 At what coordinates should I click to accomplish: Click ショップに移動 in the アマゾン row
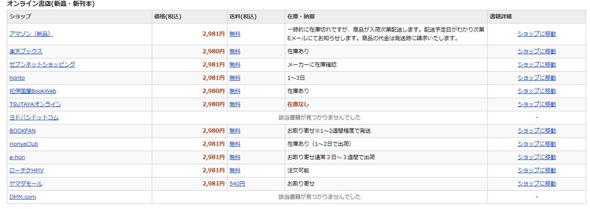536,34
